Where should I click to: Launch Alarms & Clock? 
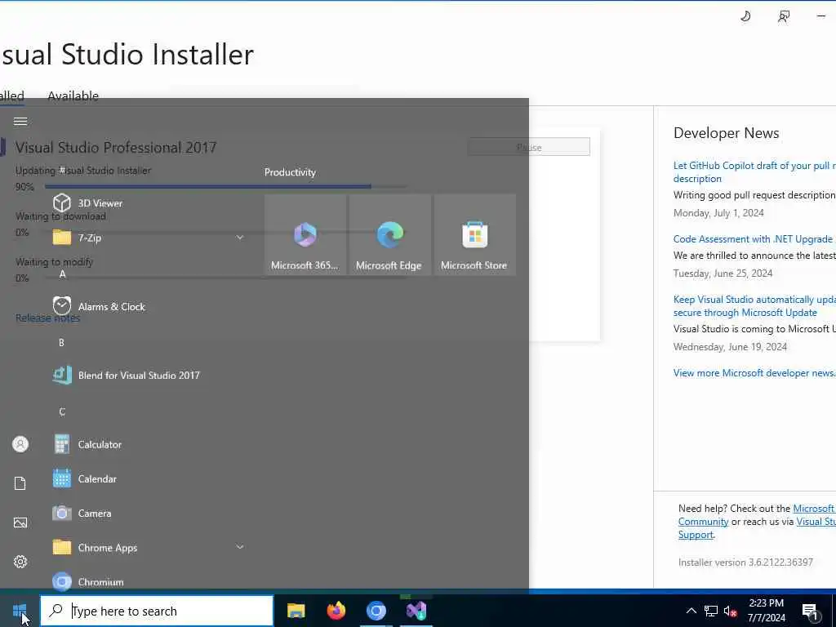click(149, 307)
